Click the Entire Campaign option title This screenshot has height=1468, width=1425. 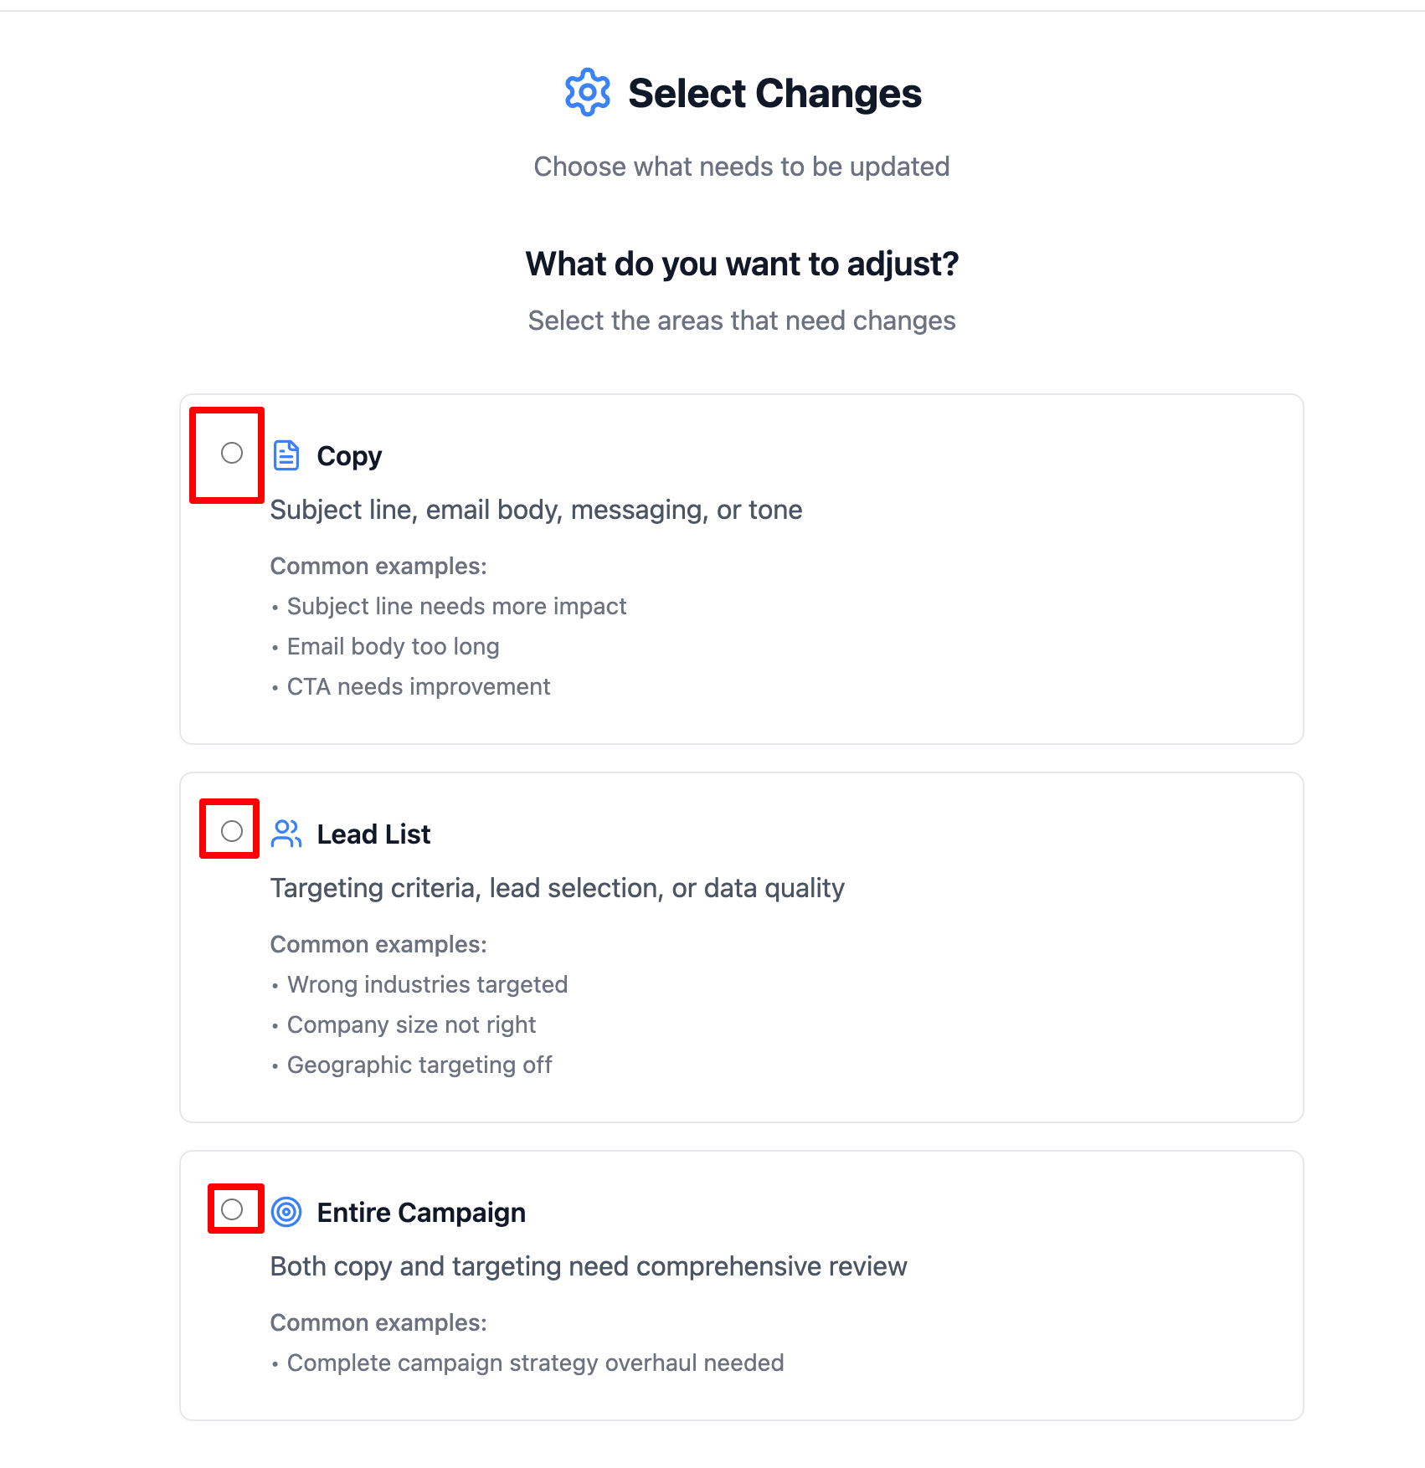pyautogui.click(x=421, y=1213)
